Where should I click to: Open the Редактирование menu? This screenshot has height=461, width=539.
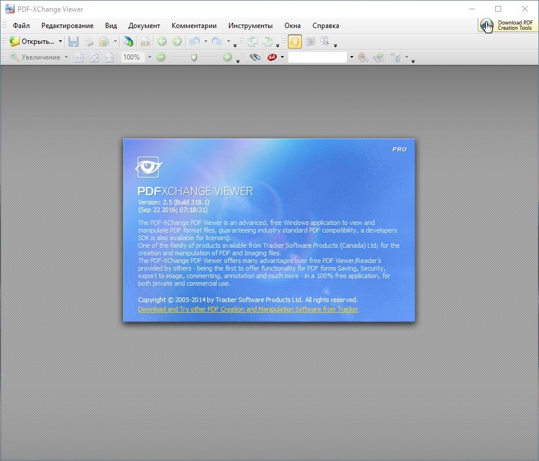[x=67, y=26]
